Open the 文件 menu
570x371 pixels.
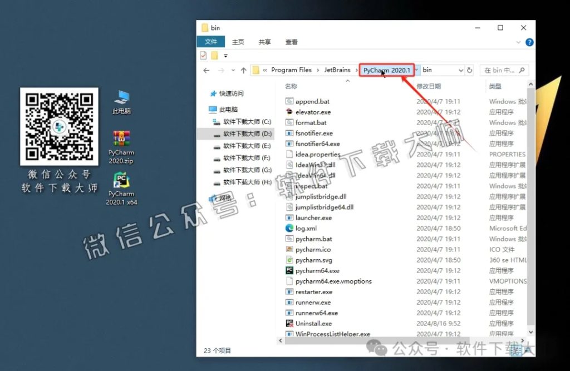pyautogui.click(x=211, y=42)
